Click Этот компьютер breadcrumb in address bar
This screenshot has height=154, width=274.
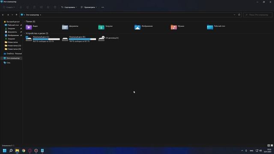pos(33,15)
